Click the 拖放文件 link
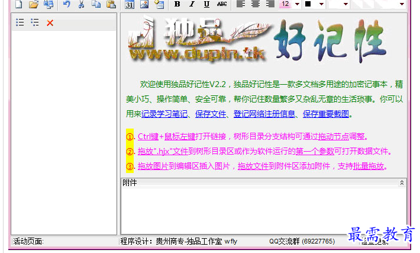The width and height of the screenshot is (420, 253). click(x=253, y=166)
